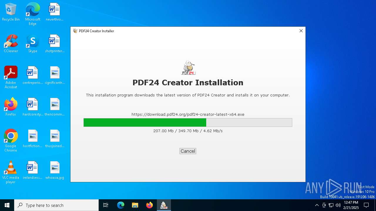Cancel the PDF24 Creator download
The image size is (376, 211).
point(188,151)
